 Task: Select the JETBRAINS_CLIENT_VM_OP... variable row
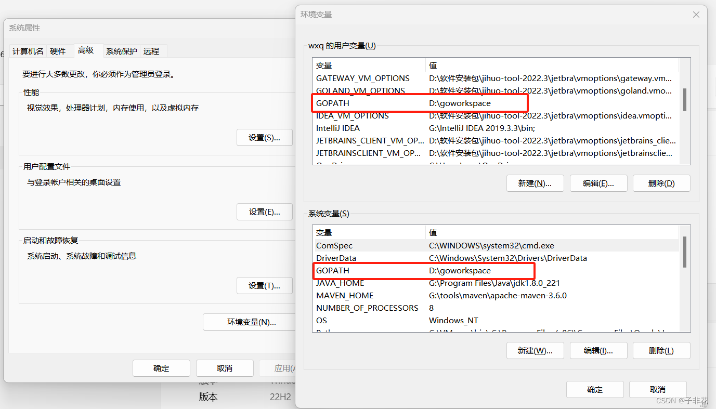coord(496,140)
